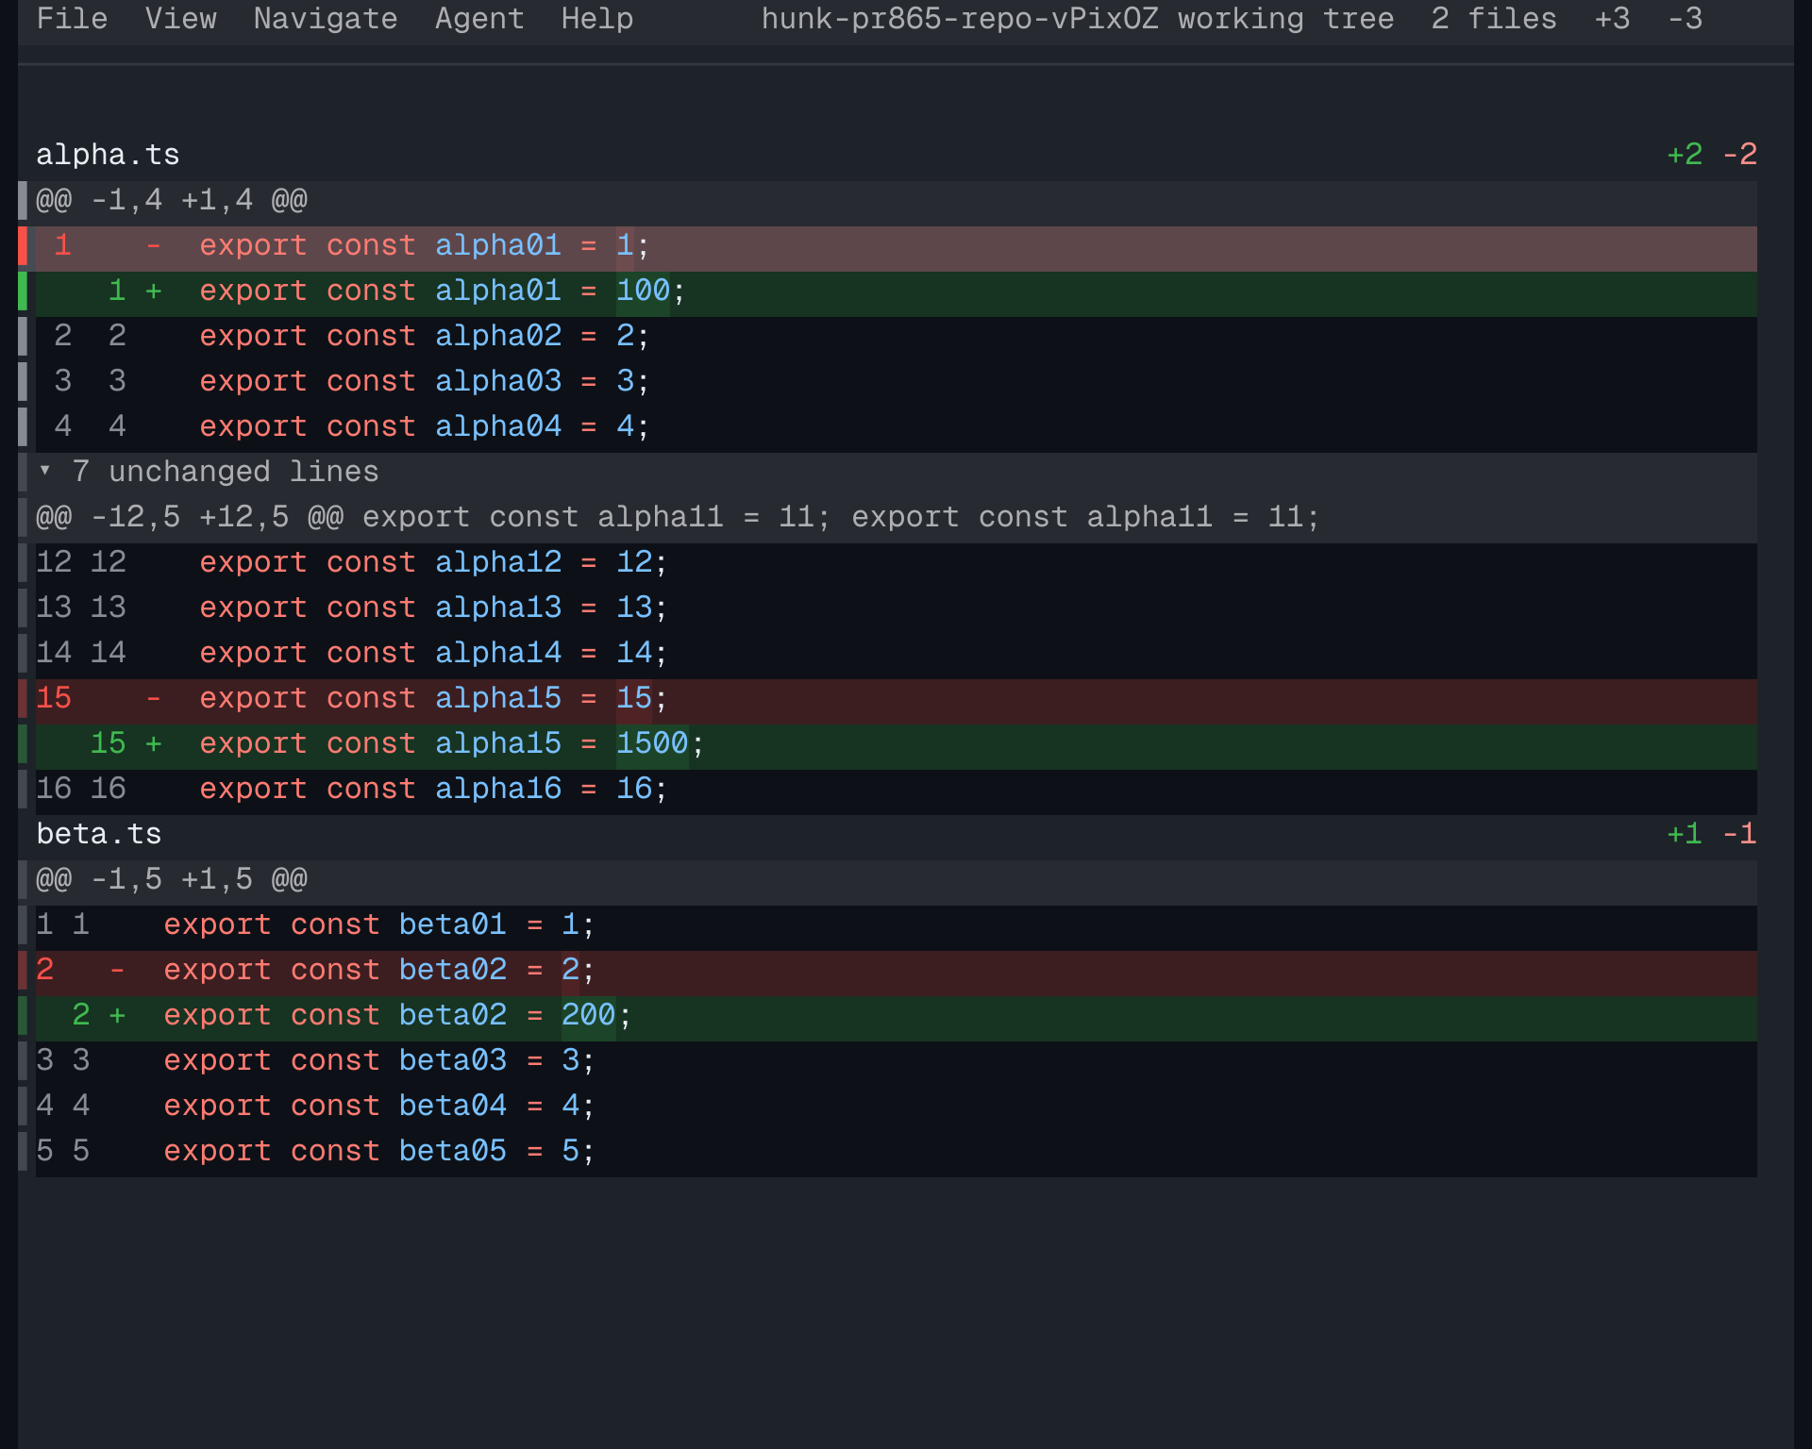
Task: Open the Navigate menu
Action: 326,19
